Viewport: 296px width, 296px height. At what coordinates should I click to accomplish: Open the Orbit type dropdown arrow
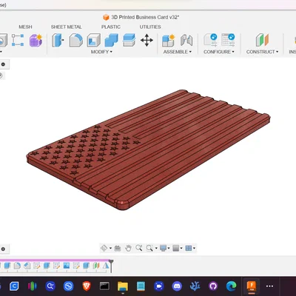110,248
